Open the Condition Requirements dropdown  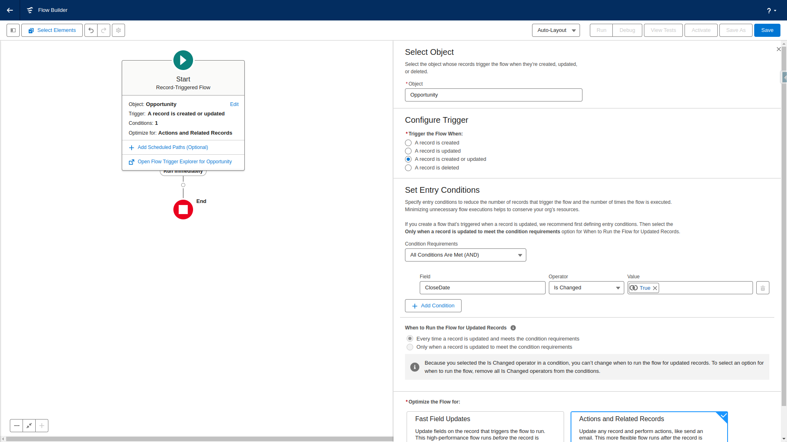coord(465,255)
